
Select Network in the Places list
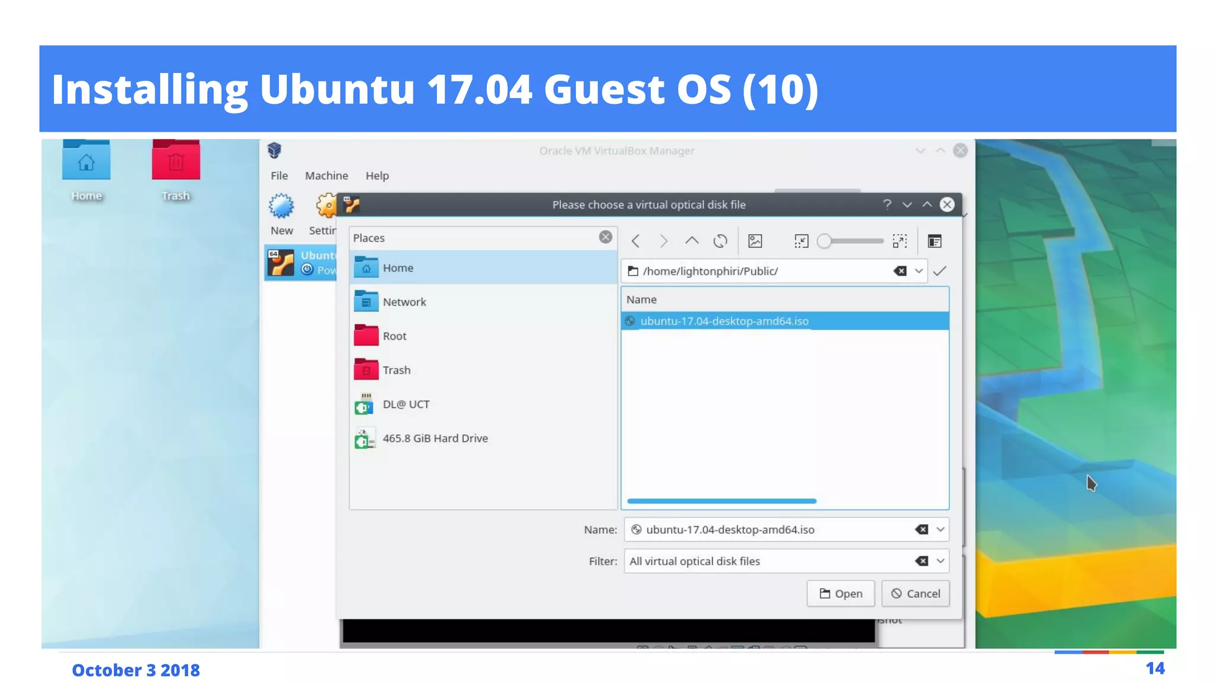point(483,302)
